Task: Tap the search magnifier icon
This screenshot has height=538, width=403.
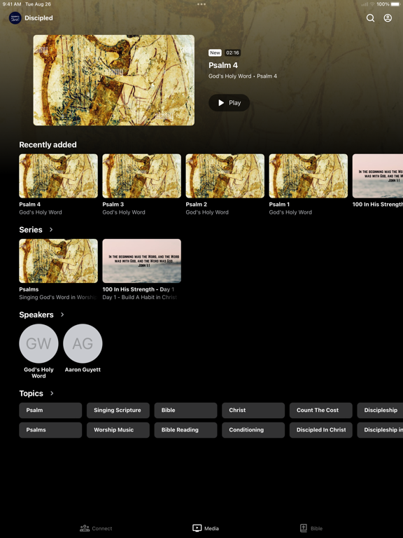Action: point(370,18)
